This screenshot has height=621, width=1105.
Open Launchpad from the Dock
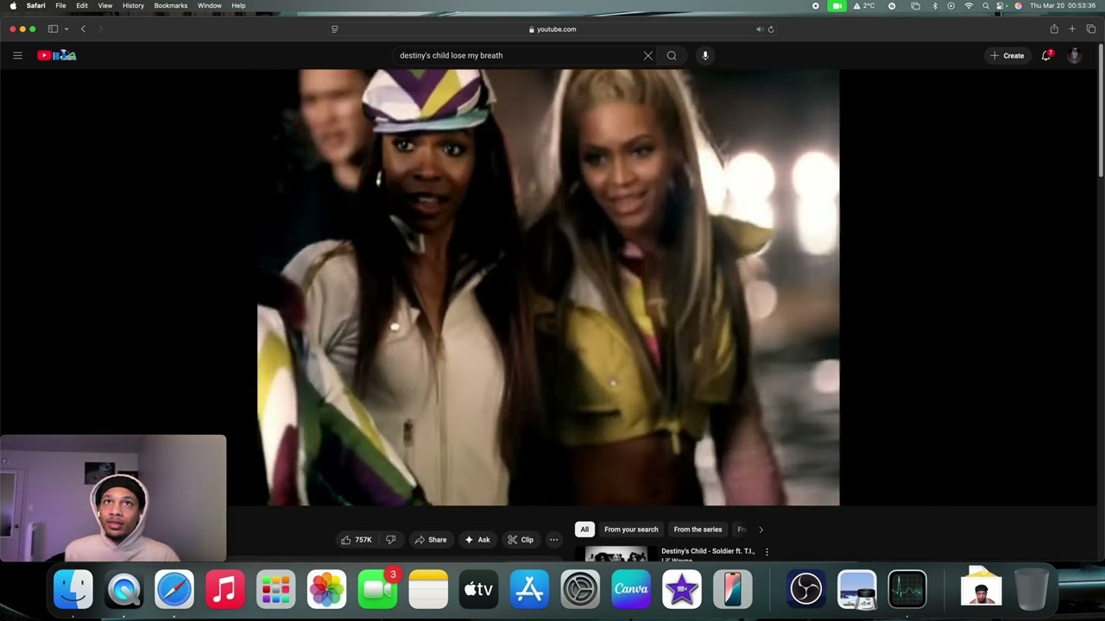pyautogui.click(x=275, y=590)
